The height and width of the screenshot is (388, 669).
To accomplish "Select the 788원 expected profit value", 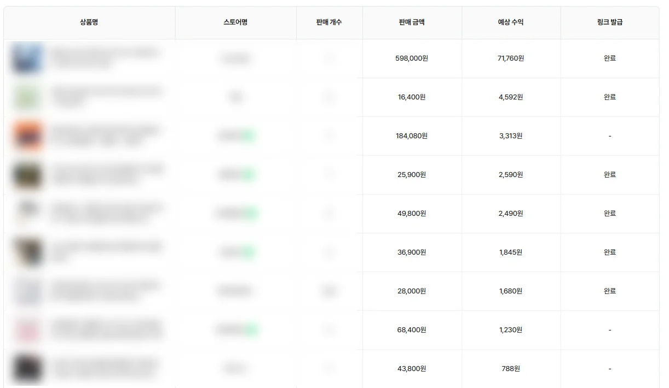I will click(x=510, y=368).
